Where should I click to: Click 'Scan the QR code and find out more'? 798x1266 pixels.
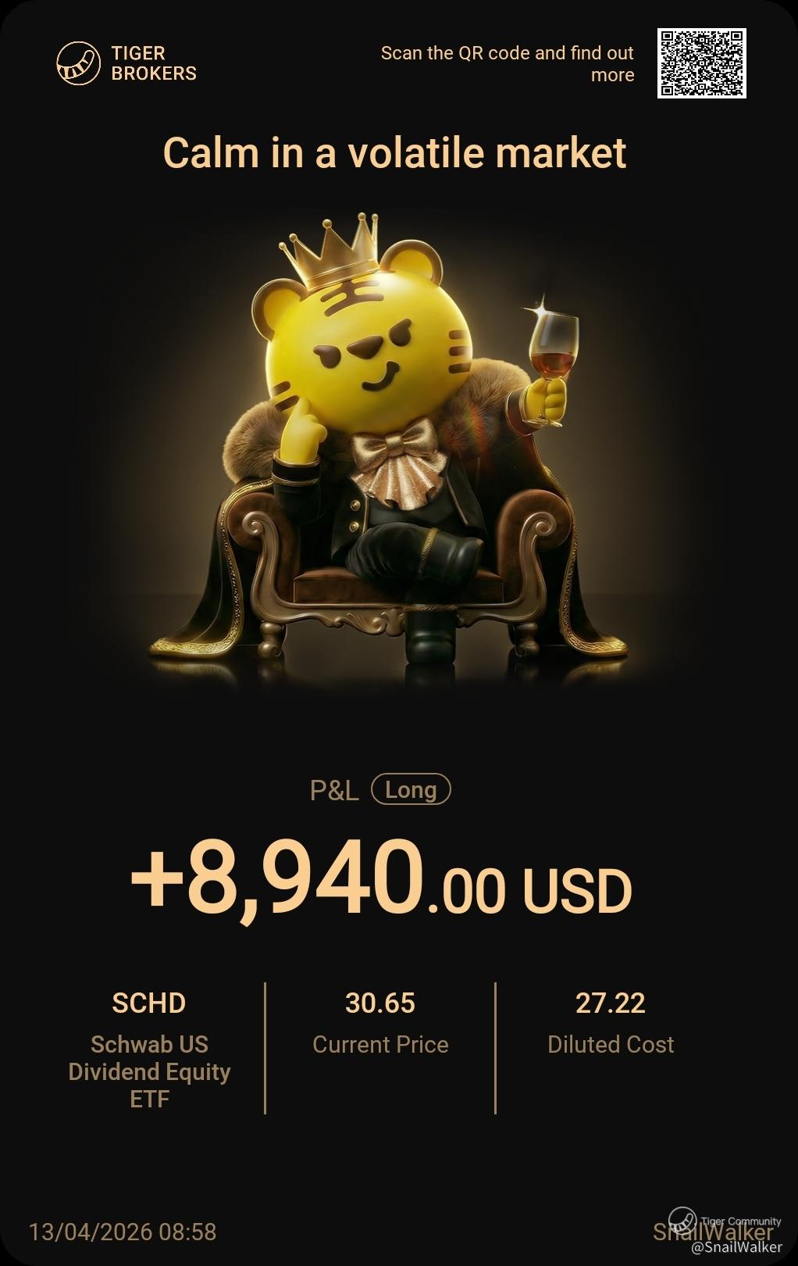pyautogui.click(x=507, y=64)
